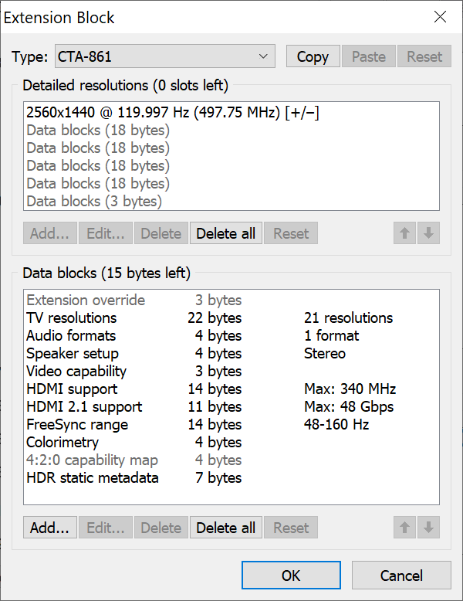463x601 pixels.
Task: Click move-up arrow in Data blocks section
Action: point(404,528)
